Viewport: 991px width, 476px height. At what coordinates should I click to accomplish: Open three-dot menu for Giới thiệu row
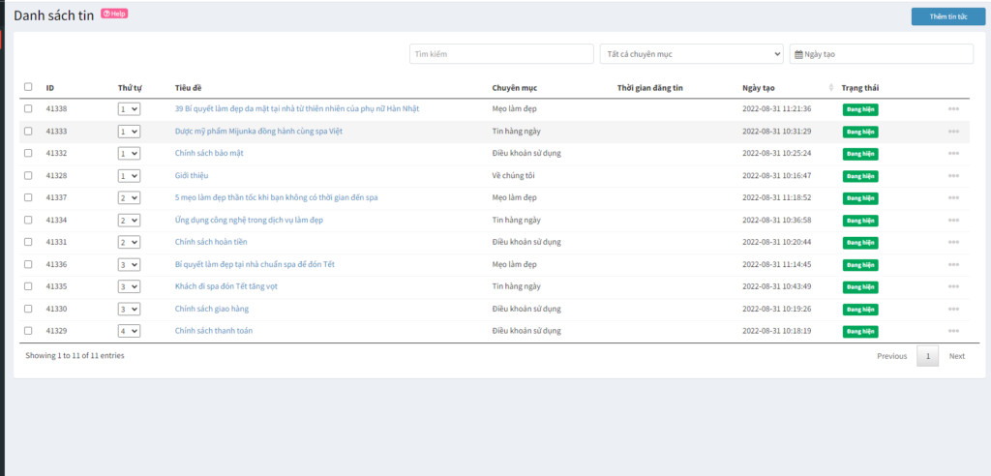pos(953,176)
